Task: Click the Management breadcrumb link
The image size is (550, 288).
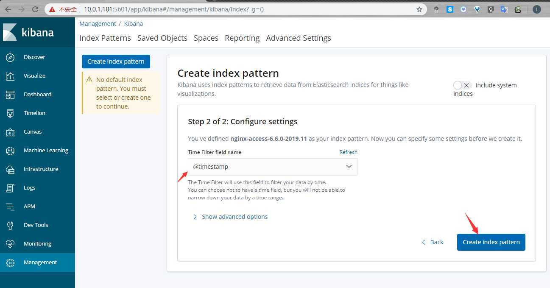Action: point(98,24)
